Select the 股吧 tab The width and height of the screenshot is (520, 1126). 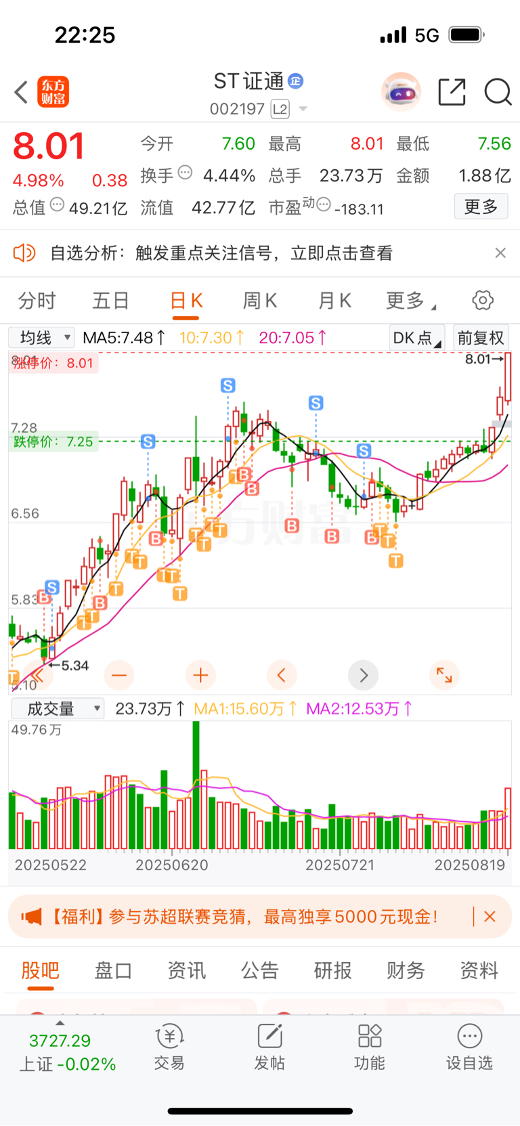41,972
